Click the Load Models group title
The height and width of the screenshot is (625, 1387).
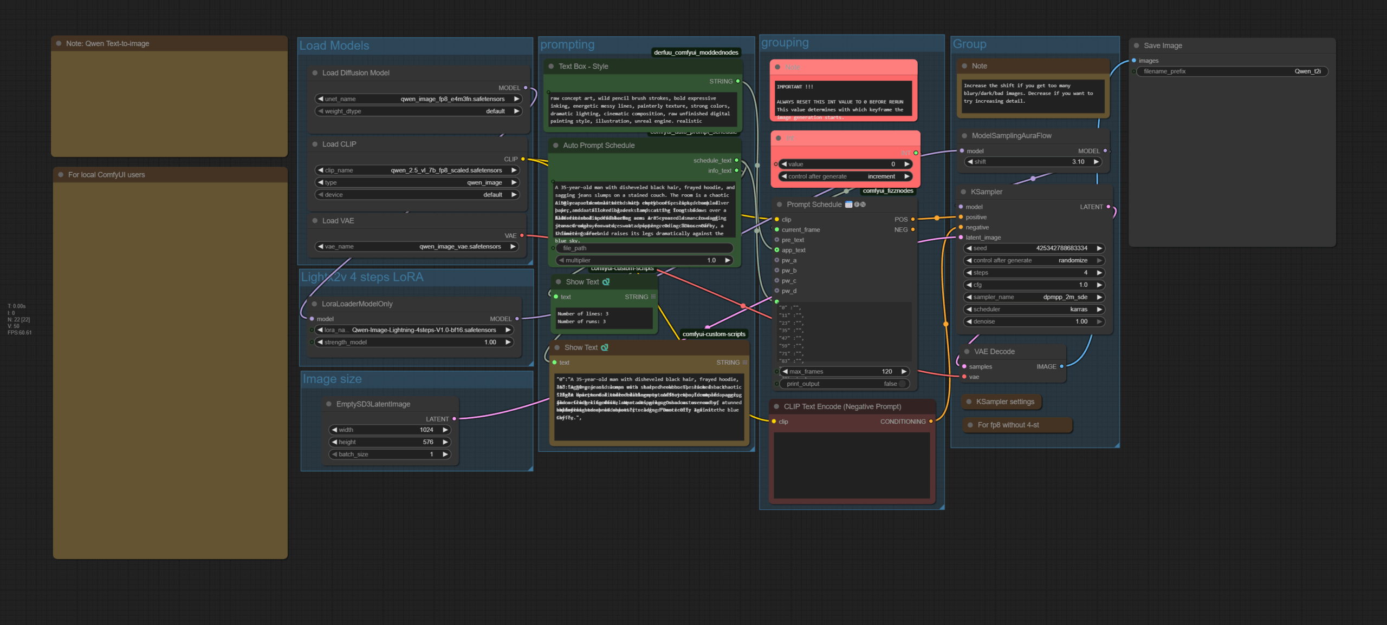point(334,46)
